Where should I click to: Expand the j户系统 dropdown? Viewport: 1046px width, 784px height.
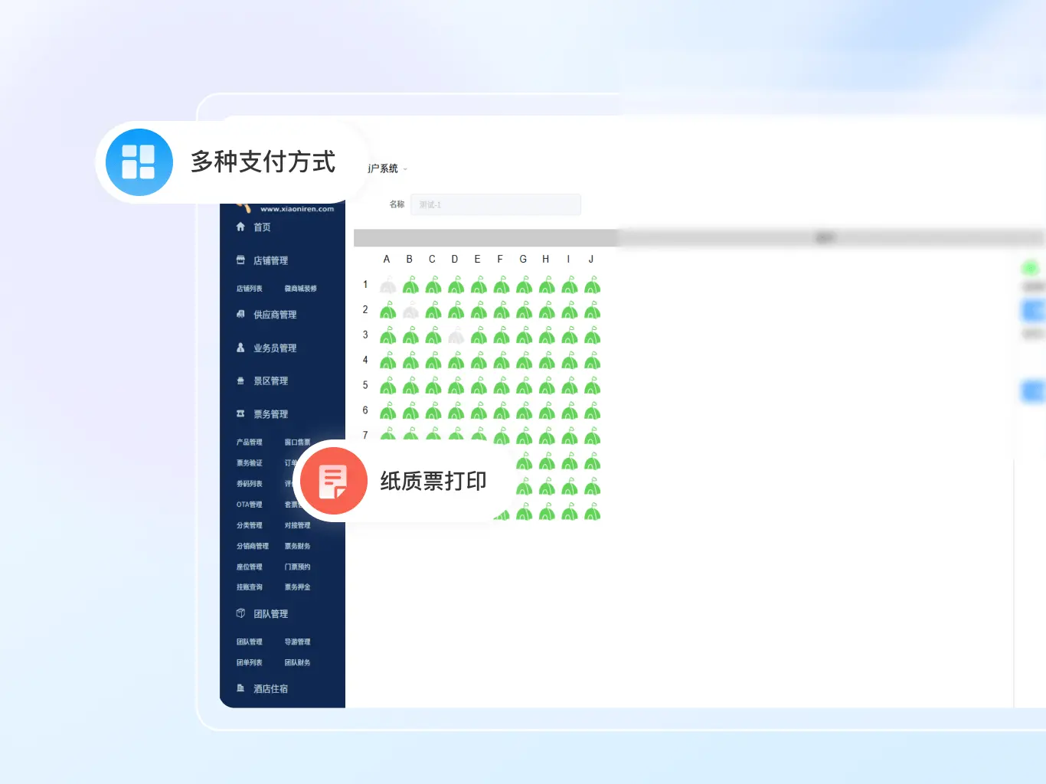click(x=387, y=168)
